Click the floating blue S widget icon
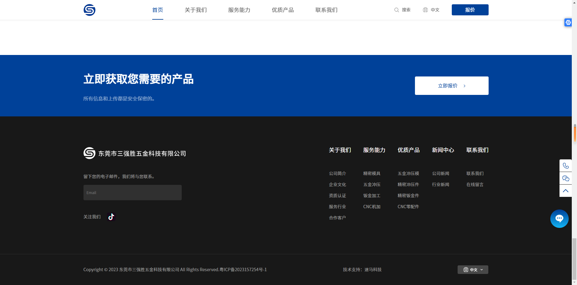 [568, 22]
